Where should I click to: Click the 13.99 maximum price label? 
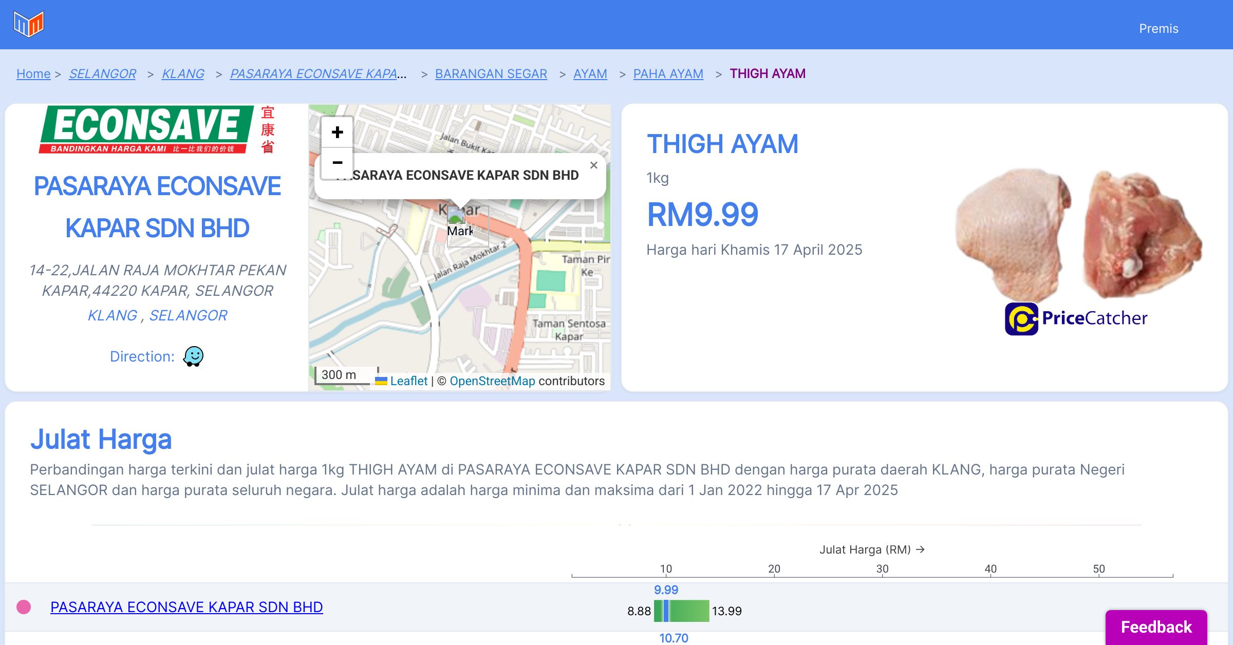[x=726, y=611]
